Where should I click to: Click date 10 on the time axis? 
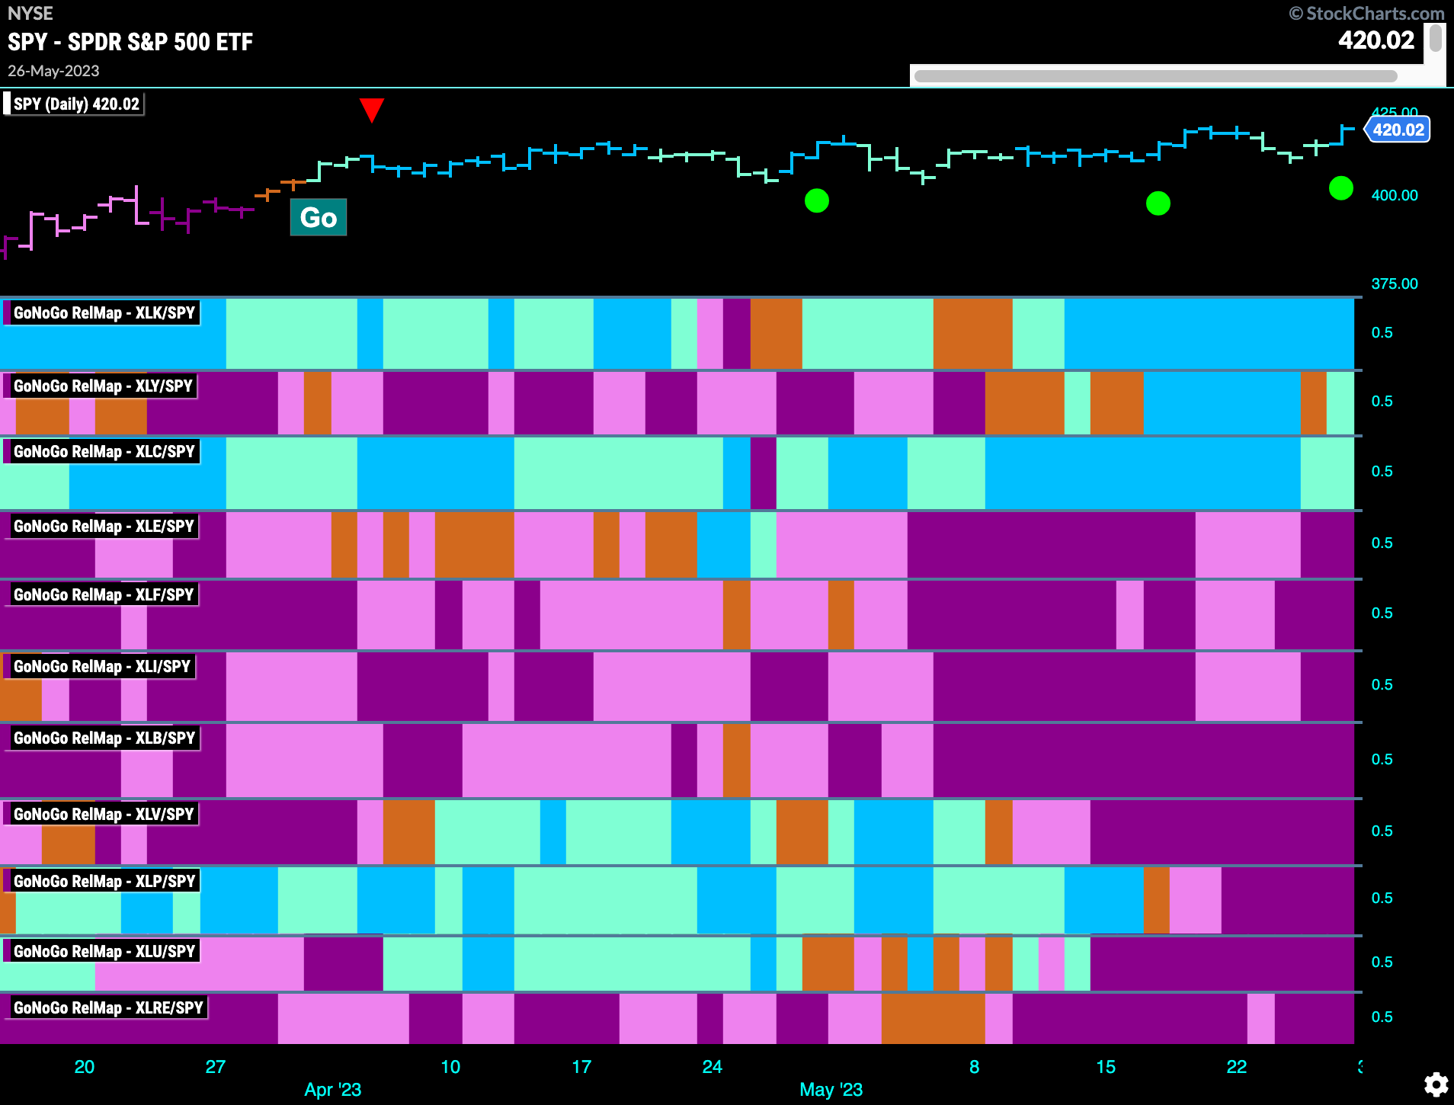[450, 1066]
